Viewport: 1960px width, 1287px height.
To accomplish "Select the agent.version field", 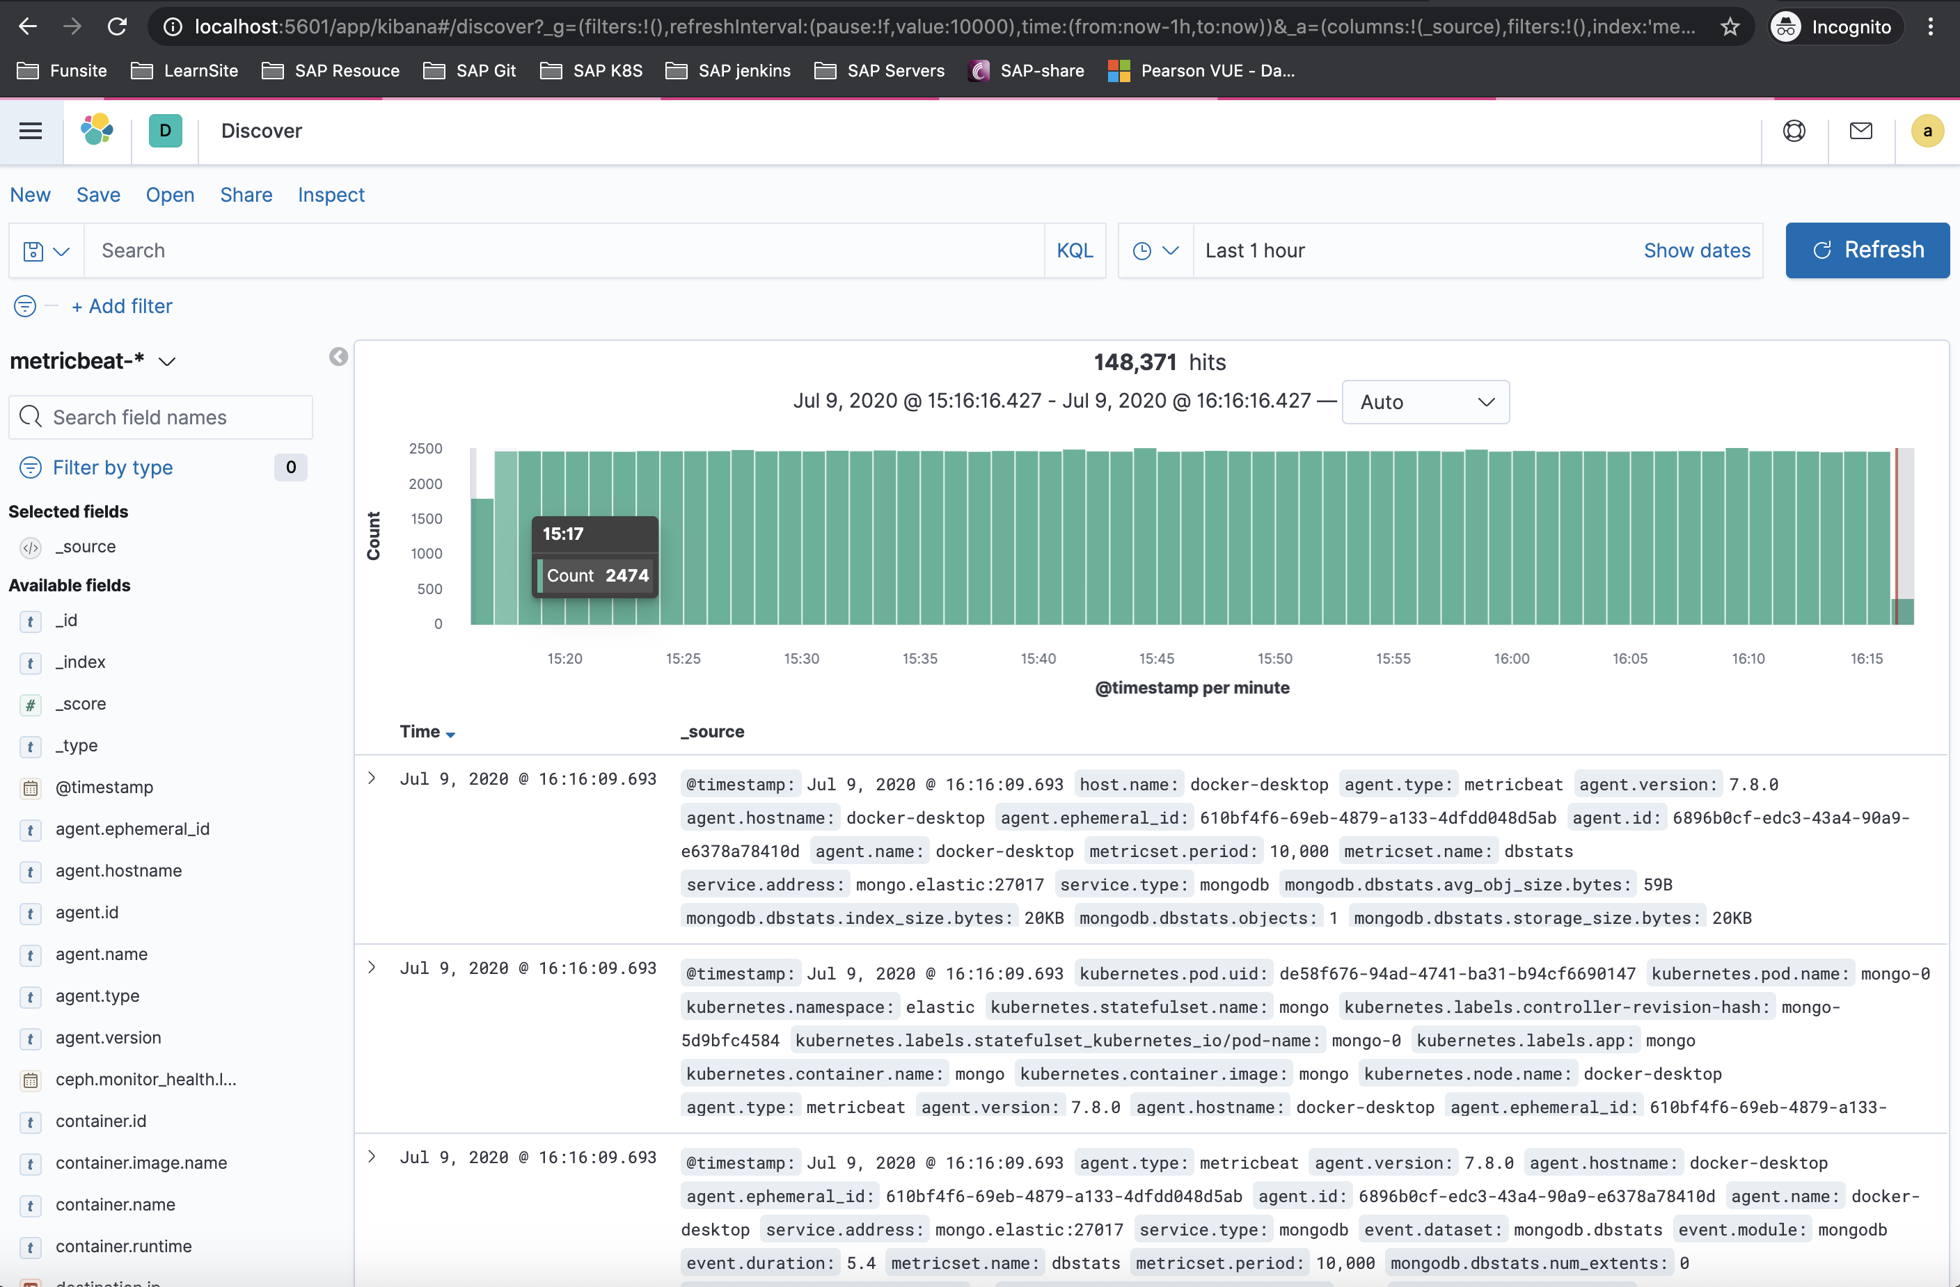I will [108, 1039].
